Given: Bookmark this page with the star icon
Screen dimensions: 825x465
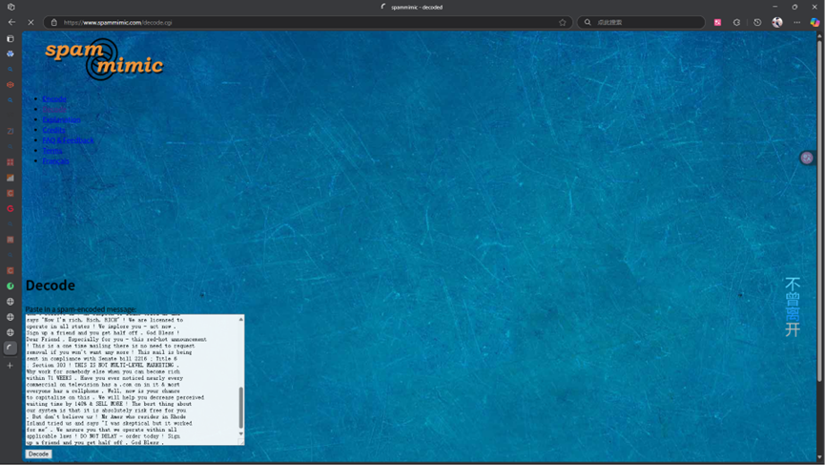Looking at the screenshot, I should click(563, 22).
